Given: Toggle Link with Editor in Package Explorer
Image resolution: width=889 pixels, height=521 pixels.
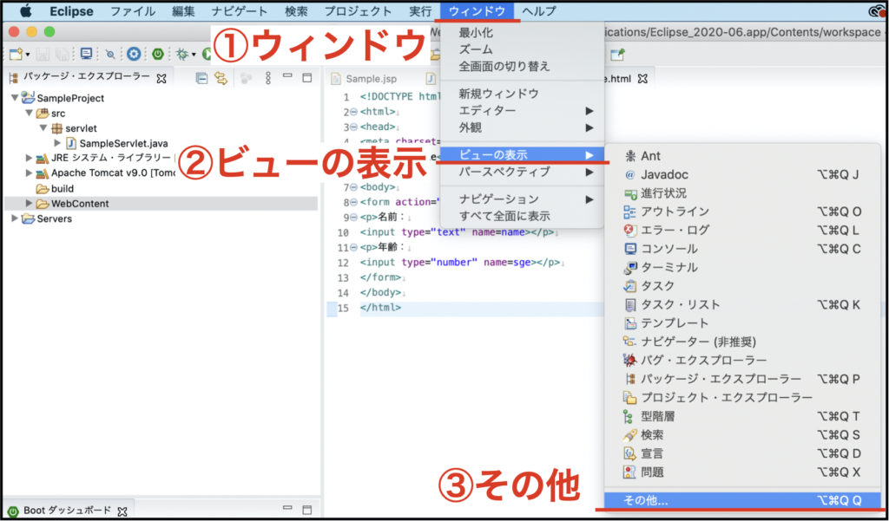Looking at the screenshot, I should pos(221,78).
